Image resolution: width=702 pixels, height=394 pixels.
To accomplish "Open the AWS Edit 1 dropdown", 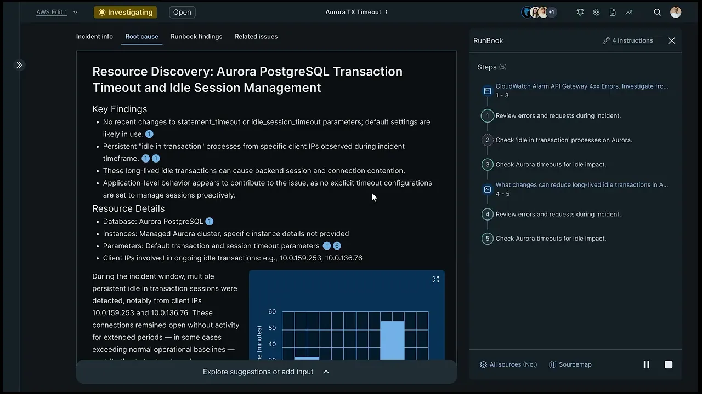I will click(x=57, y=12).
